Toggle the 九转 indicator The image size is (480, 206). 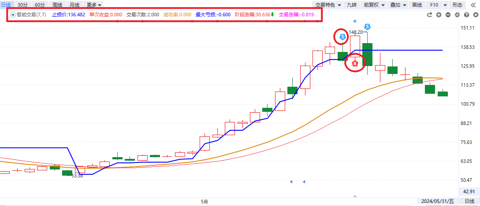click(351, 5)
